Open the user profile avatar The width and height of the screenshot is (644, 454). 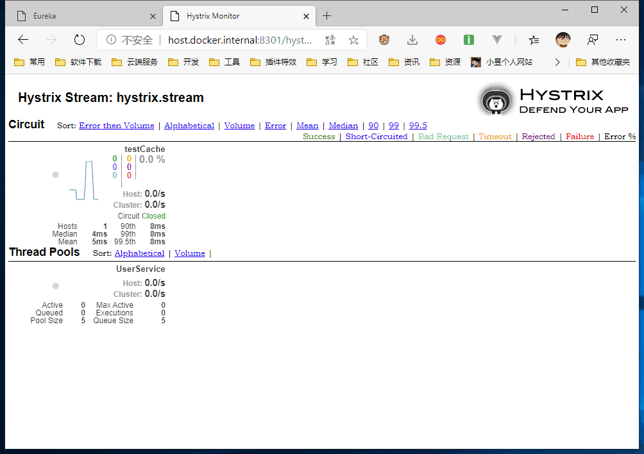coord(563,40)
